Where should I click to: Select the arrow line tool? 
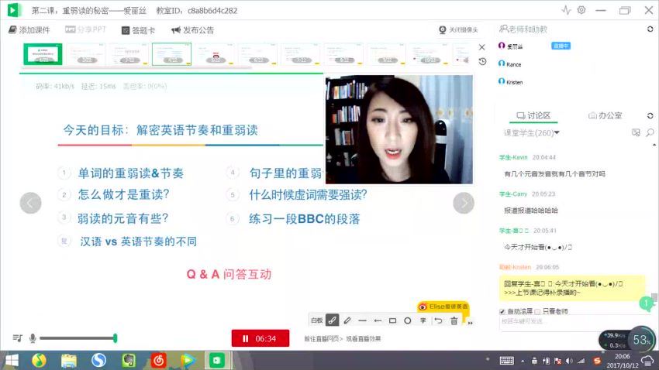(378, 320)
